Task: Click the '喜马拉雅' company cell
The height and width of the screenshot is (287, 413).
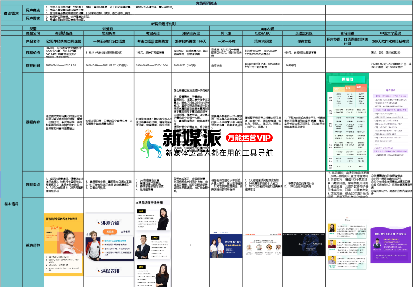Action: pos(347,33)
